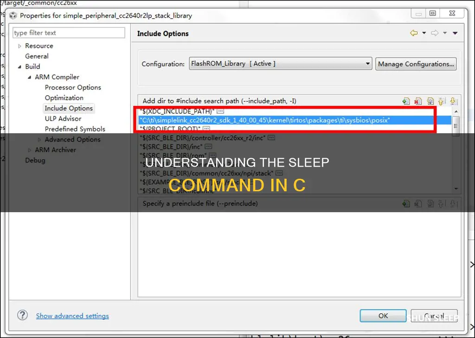
Task: Click ellipsis icon beside SRC_BLE_DIR/inc entry
Action: [208, 146]
